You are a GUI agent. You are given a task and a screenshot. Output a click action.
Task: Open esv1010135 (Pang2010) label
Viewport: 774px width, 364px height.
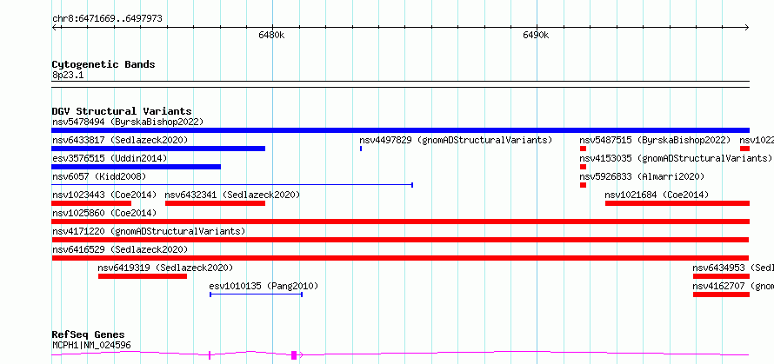pyautogui.click(x=264, y=286)
